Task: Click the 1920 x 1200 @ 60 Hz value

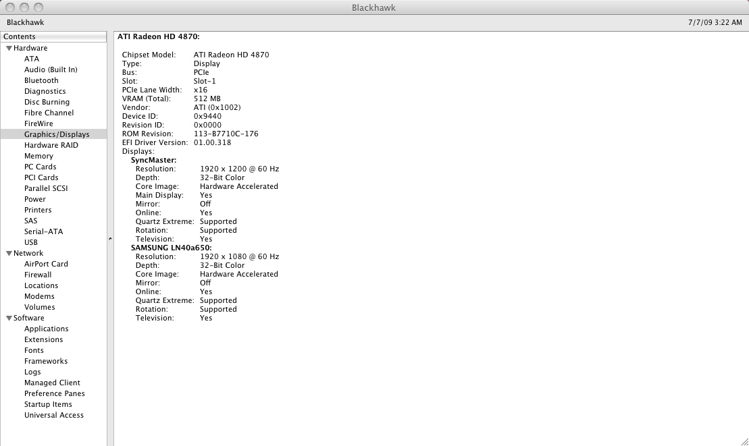Action: coord(239,169)
